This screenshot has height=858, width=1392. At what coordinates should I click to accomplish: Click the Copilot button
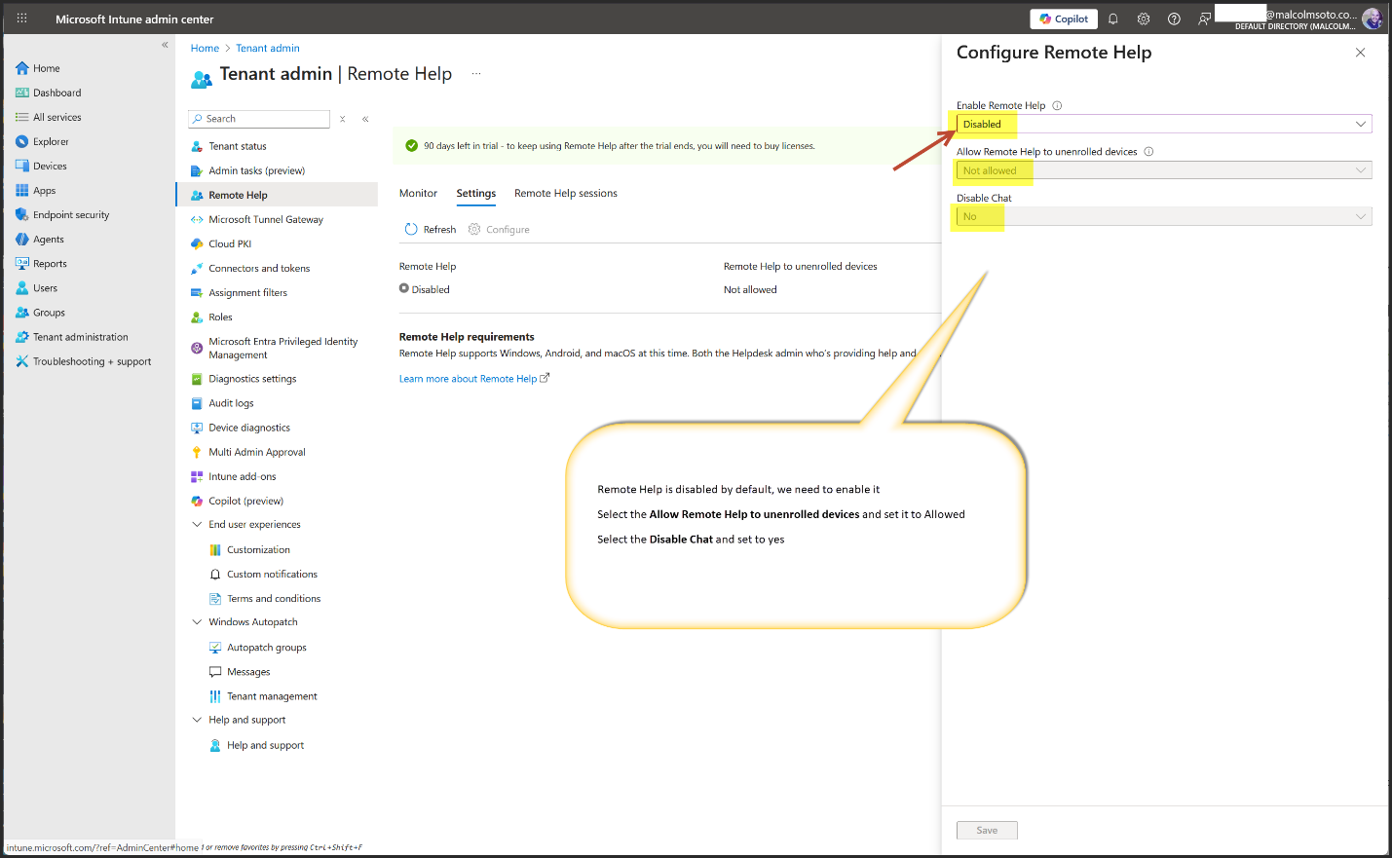1064,19
